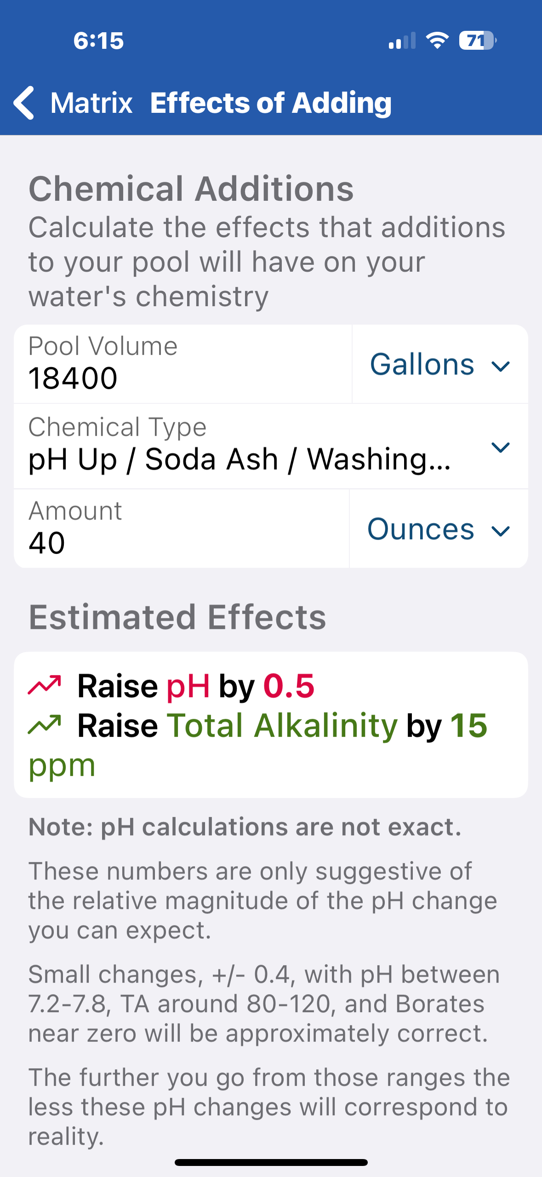Viewport: 542px width, 1177px height.
Task: Open the Ounces unit dropdown
Action: coord(438,529)
